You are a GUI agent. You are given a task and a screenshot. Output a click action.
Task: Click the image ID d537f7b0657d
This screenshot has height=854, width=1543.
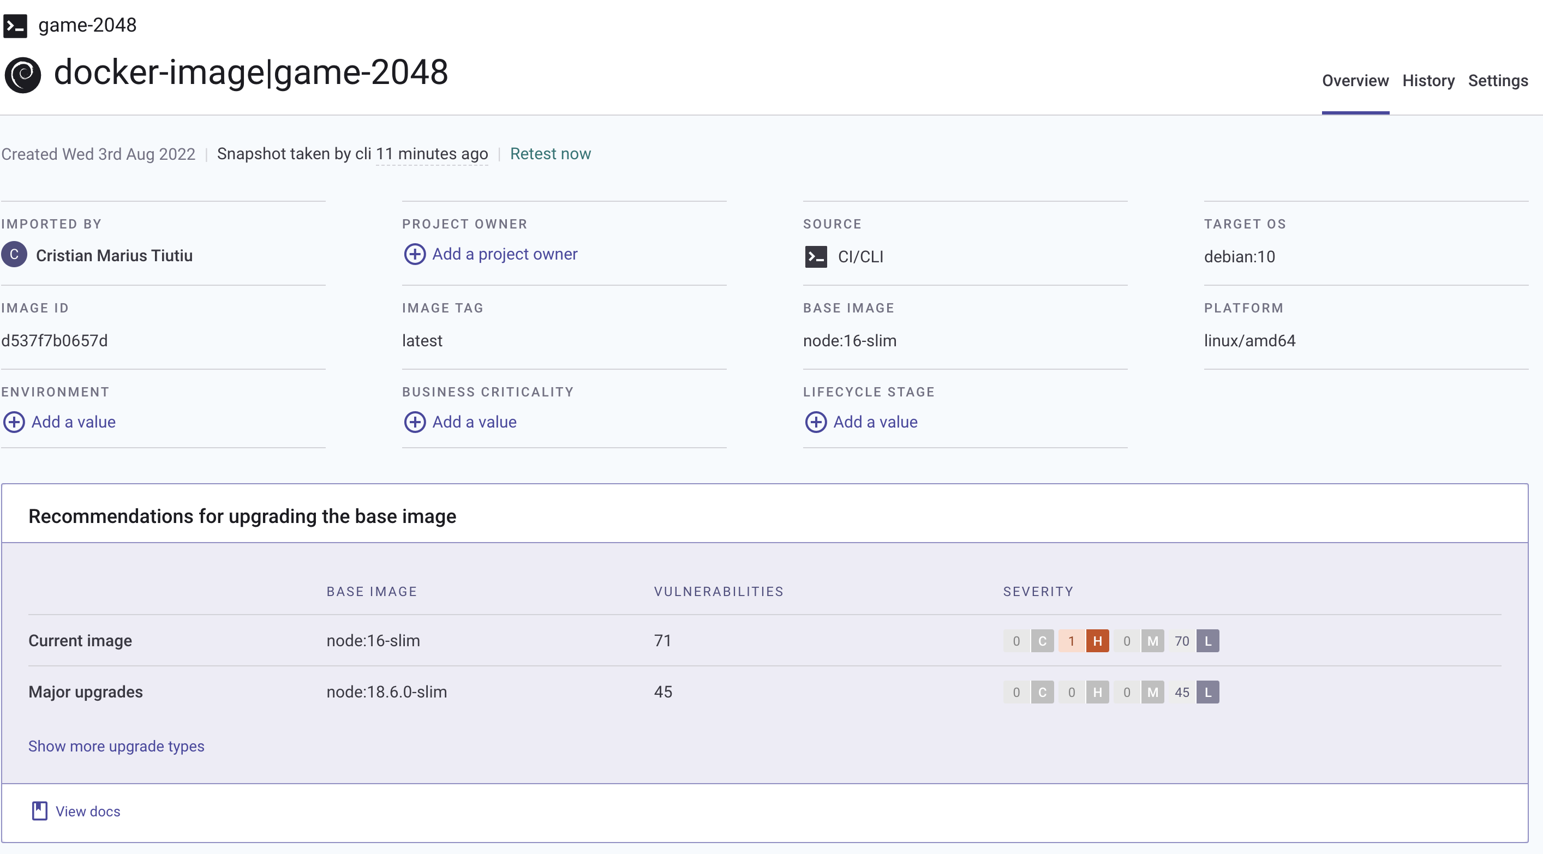tap(55, 341)
